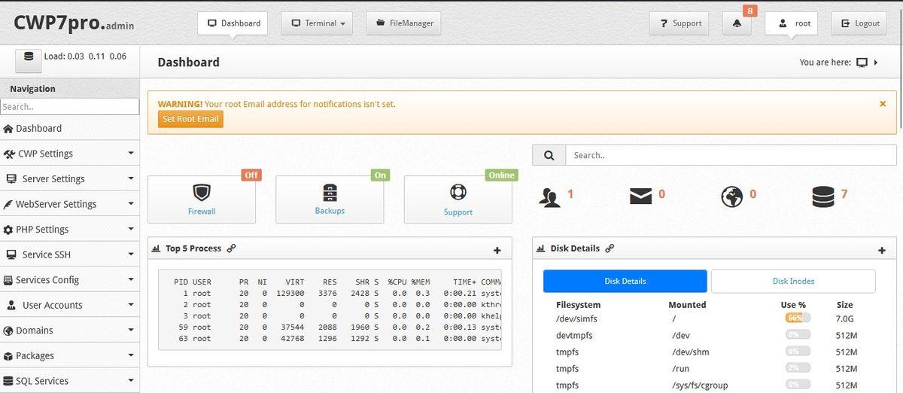
Task: Click the PHP Settings gear icon
Action: coord(8,230)
